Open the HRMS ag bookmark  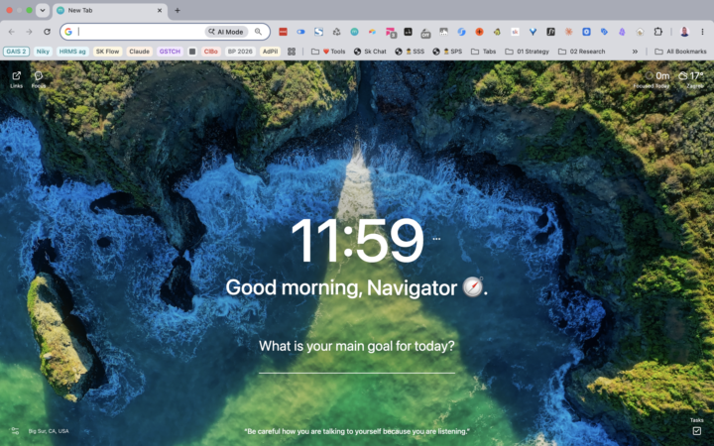[72, 52]
